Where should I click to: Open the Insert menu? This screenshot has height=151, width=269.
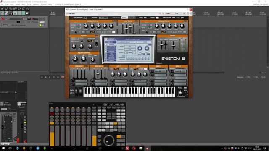coord(18,5)
